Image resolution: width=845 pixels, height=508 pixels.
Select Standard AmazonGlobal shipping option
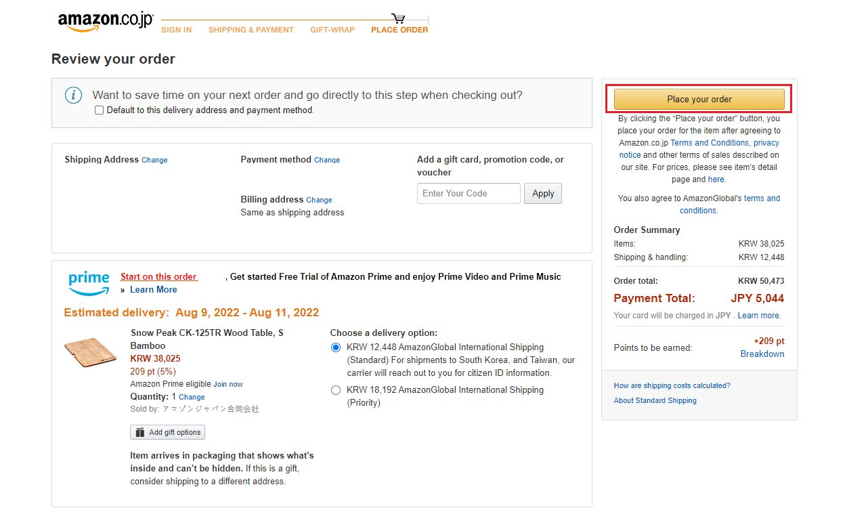point(336,347)
